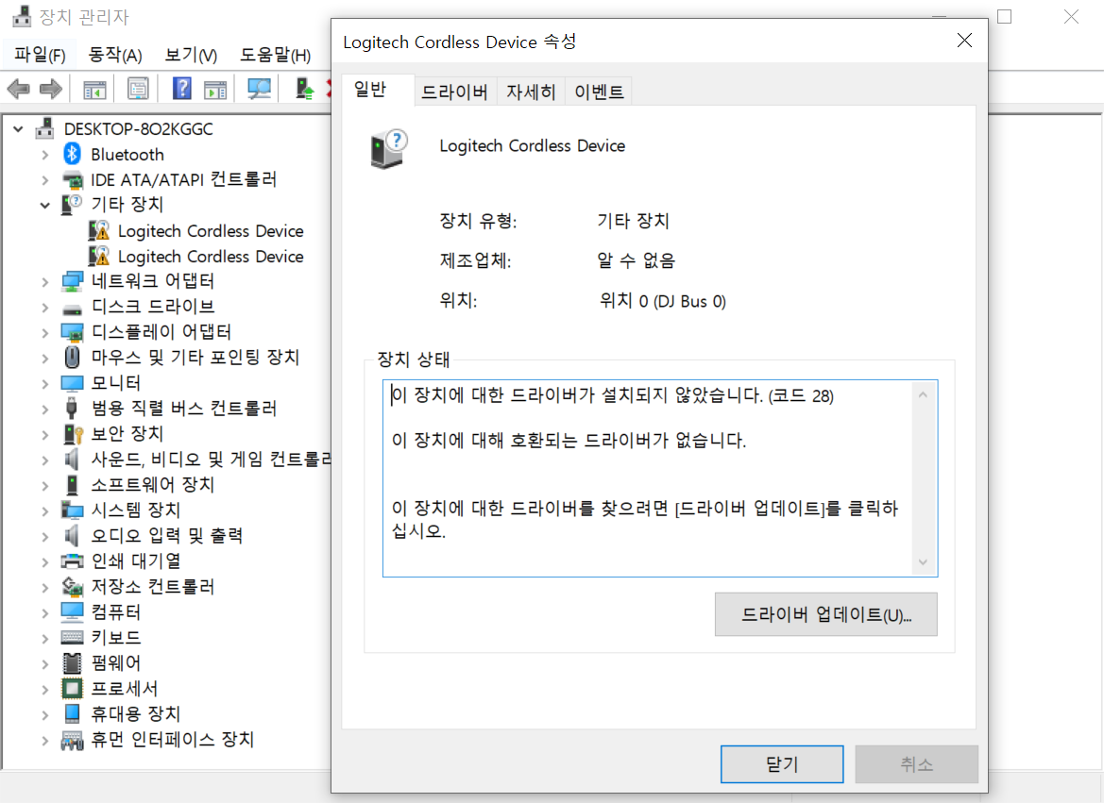Click the 키보드 icon in the tree
Screen dimensions: 1104x803
coord(72,638)
